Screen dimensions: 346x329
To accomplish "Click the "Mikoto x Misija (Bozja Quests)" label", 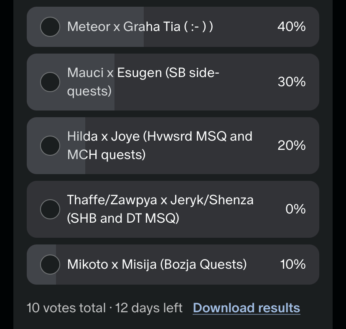I will click(x=157, y=265).
